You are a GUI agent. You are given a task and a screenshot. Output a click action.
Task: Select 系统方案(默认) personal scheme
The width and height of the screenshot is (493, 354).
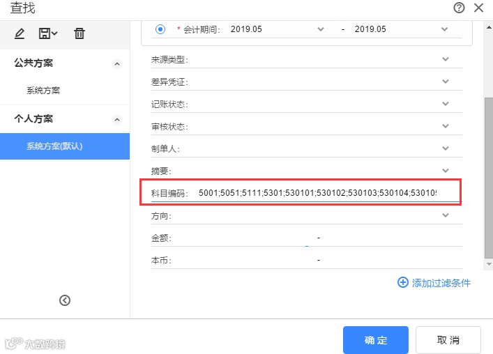(65, 146)
